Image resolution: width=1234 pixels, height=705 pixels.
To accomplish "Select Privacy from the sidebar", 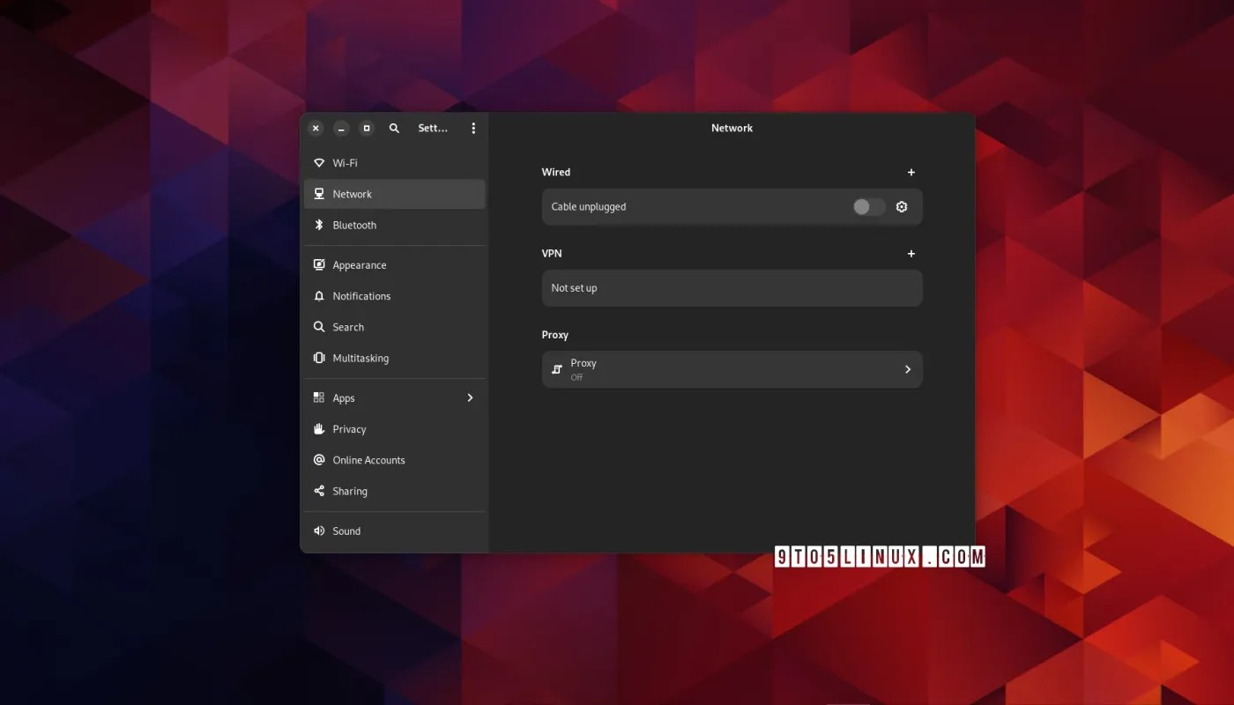I will click(349, 429).
